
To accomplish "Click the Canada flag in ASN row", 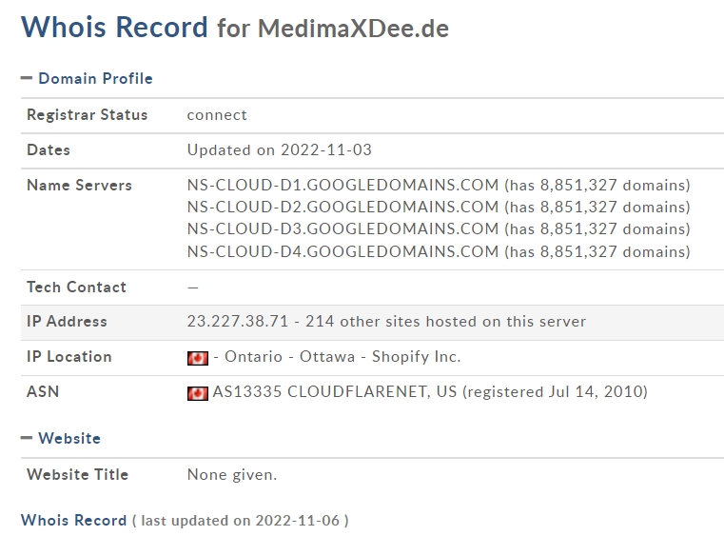I will 198,393.
